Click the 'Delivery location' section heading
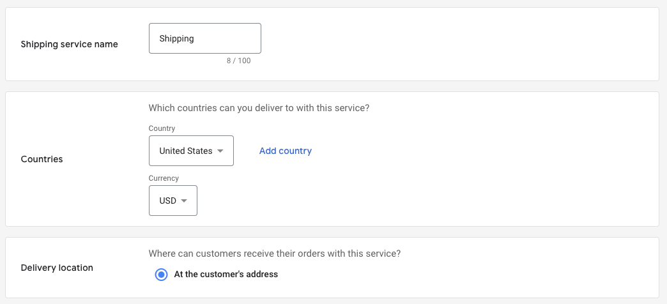The width and height of the screenshot is (667, 304). tap(57, 268)
